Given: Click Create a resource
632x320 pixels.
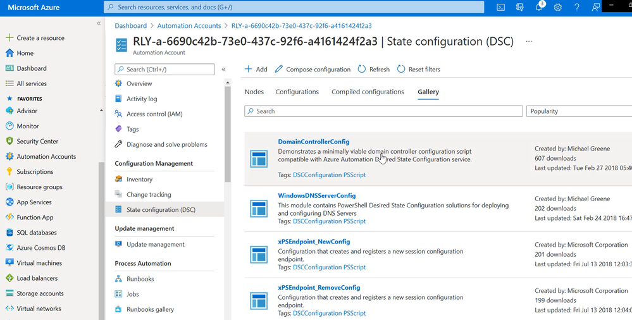Looking at the screenshot, I should point(35,38).
